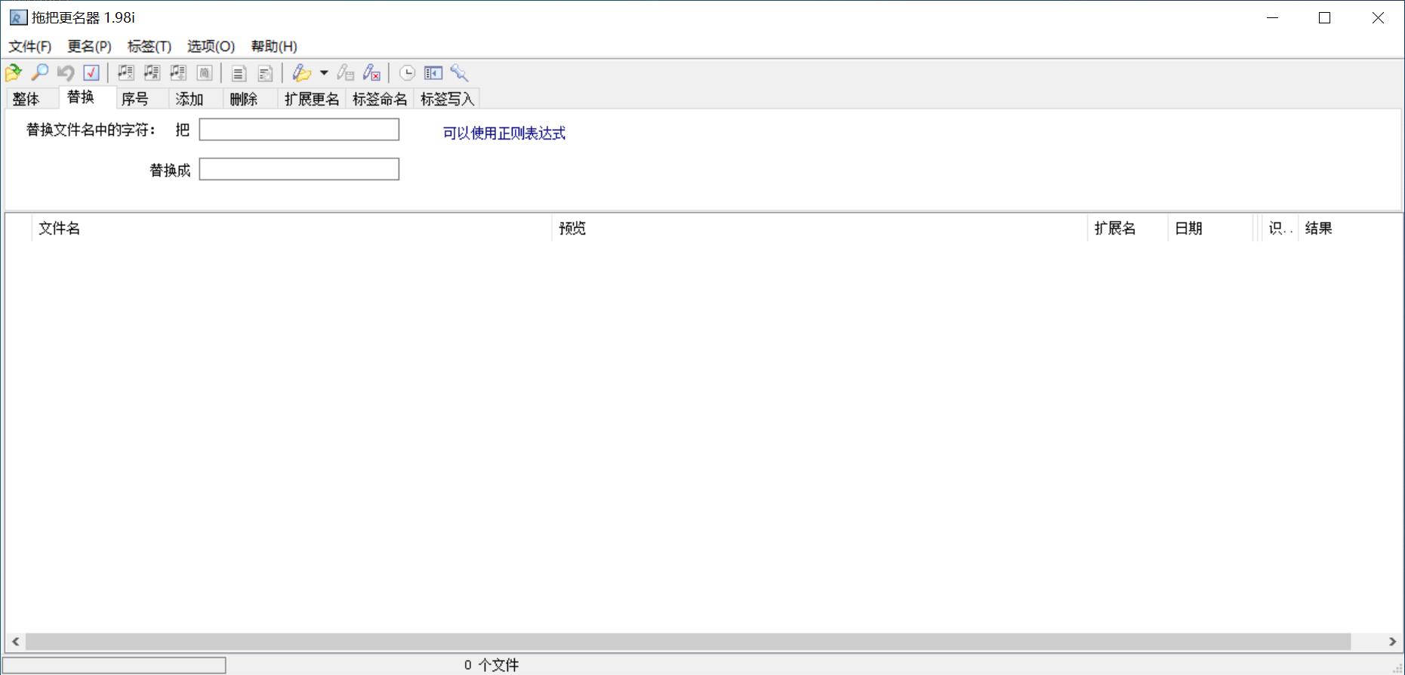The height and width of the screenshot is (675, 1405).
Task: Switch to the 标签命名 tab
Action: (x=380, y=99)
